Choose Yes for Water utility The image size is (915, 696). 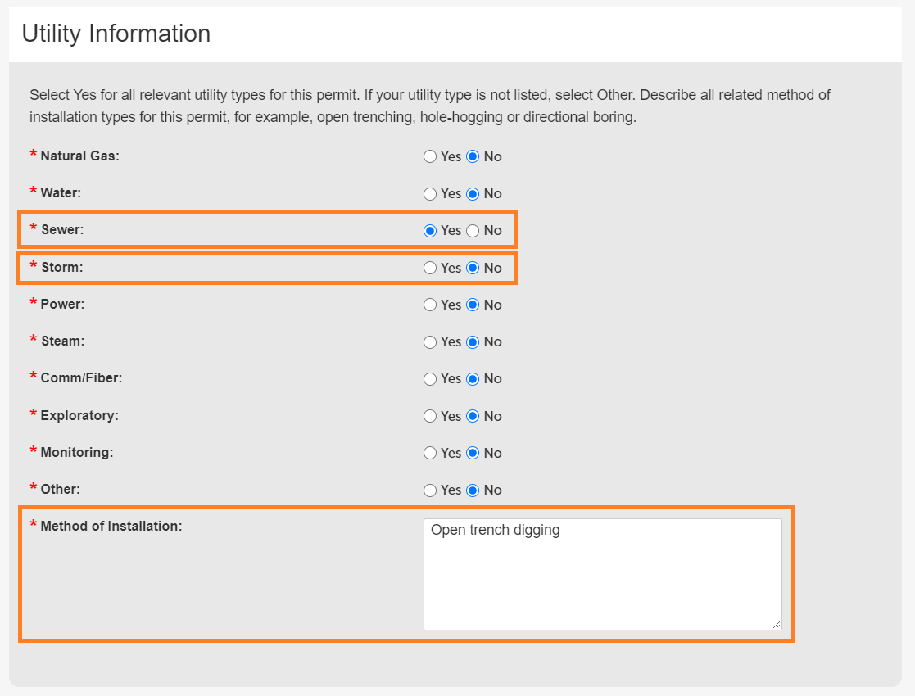tap(430, 194)
